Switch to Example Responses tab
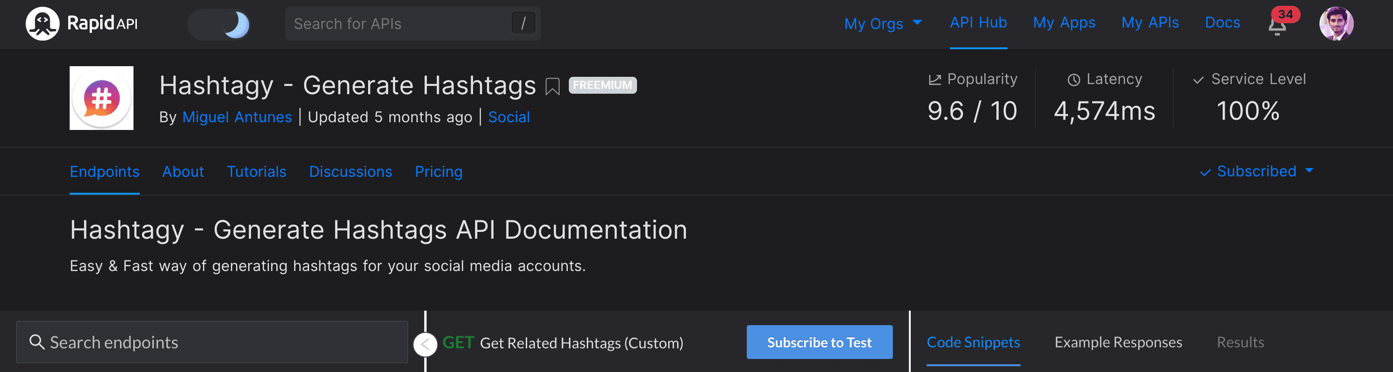This screenshot has height=372, width=1393. click(x=1118, y=342)
